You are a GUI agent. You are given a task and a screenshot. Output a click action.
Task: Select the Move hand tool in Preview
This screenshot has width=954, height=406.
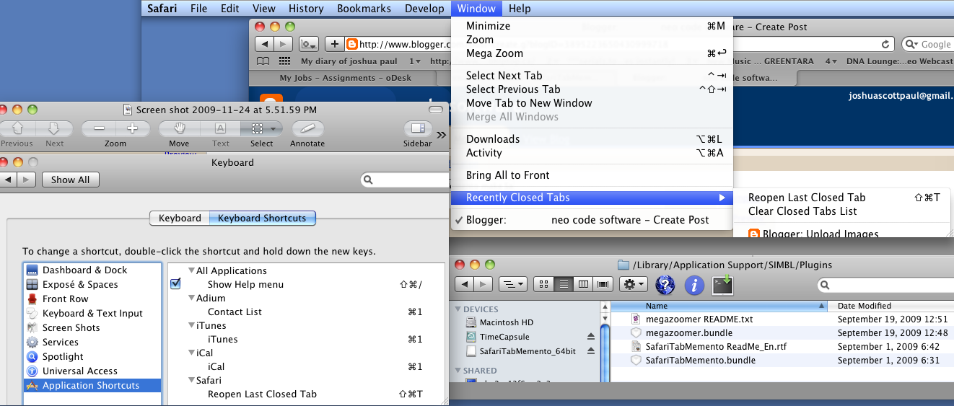point(180,129)
